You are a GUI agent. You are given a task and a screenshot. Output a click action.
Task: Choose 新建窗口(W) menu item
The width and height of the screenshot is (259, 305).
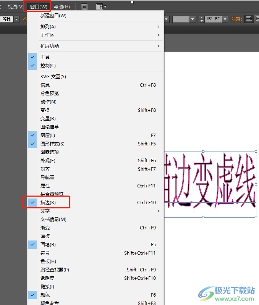pos(96,16)
